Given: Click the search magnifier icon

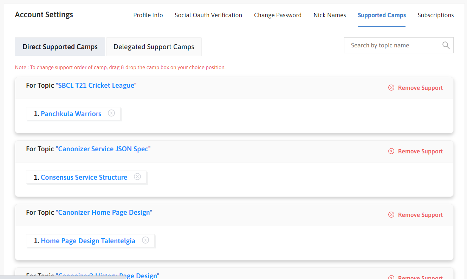Looking at the screenshot, I should (x=446, y=45).
